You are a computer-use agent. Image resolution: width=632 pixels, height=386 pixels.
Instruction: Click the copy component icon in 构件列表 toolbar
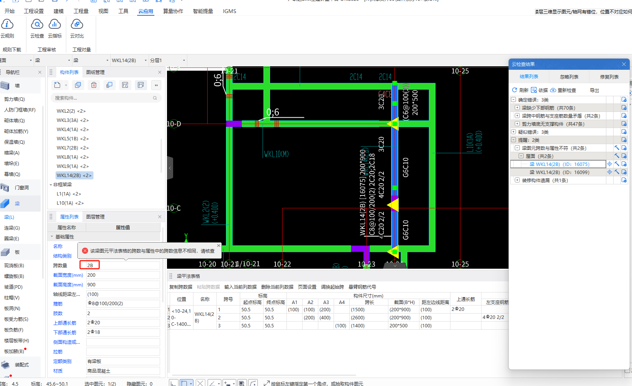[x=78, y=85]
